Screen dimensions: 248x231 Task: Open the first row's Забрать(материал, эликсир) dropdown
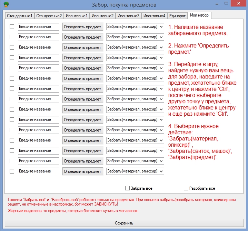coord(135,27)
